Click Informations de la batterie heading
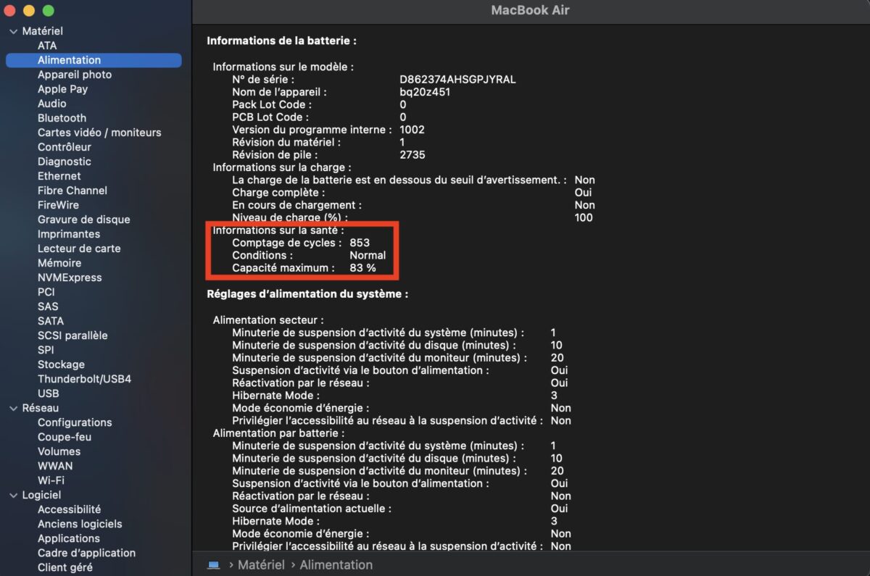Screen dimensions: 870x576 click(x=281, y=41)
